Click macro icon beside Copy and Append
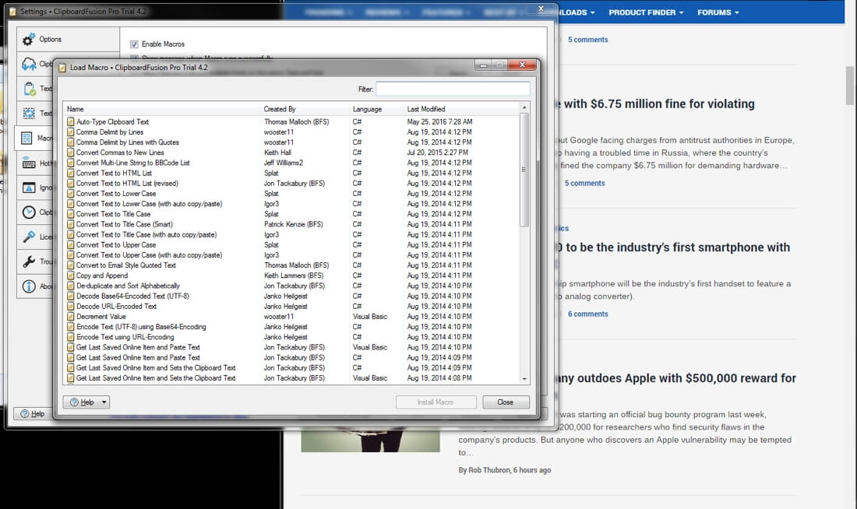This screenshot has width=857, height=509. click(70, 276)
